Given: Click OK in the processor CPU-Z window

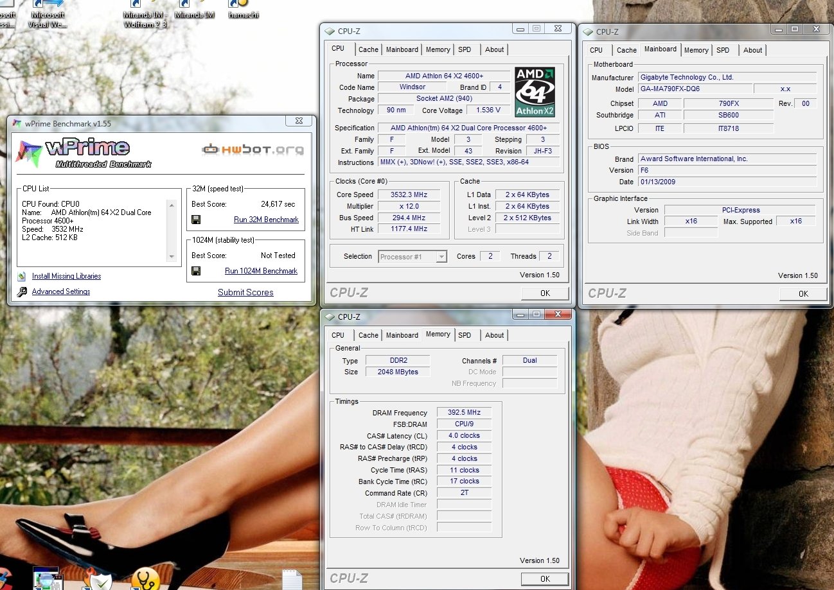Looking at the screenshot, I should tap(545, 293).
